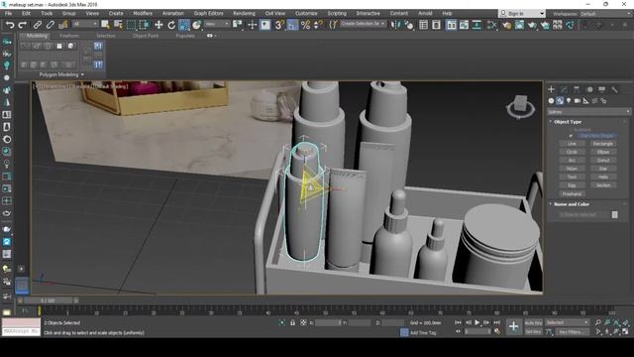Activate the Select and Uniform Scale tool
The width and height of the screenshot is (634, 357).
184,25
